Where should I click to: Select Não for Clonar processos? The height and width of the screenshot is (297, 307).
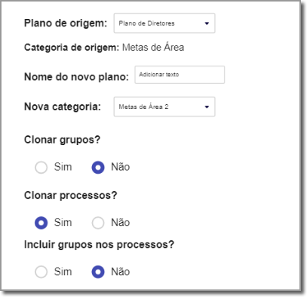[98, 223]
